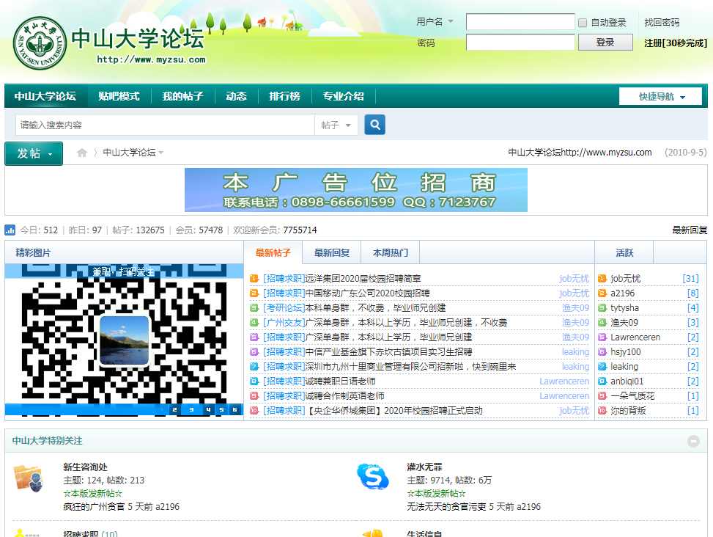Open active user Lawrenceren profile

[x=635, y=337]
